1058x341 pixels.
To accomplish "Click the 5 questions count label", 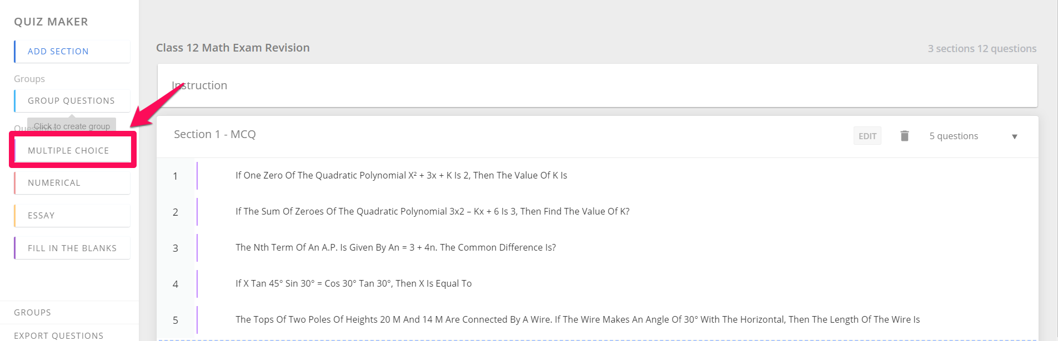I will [x=954, y=136].
